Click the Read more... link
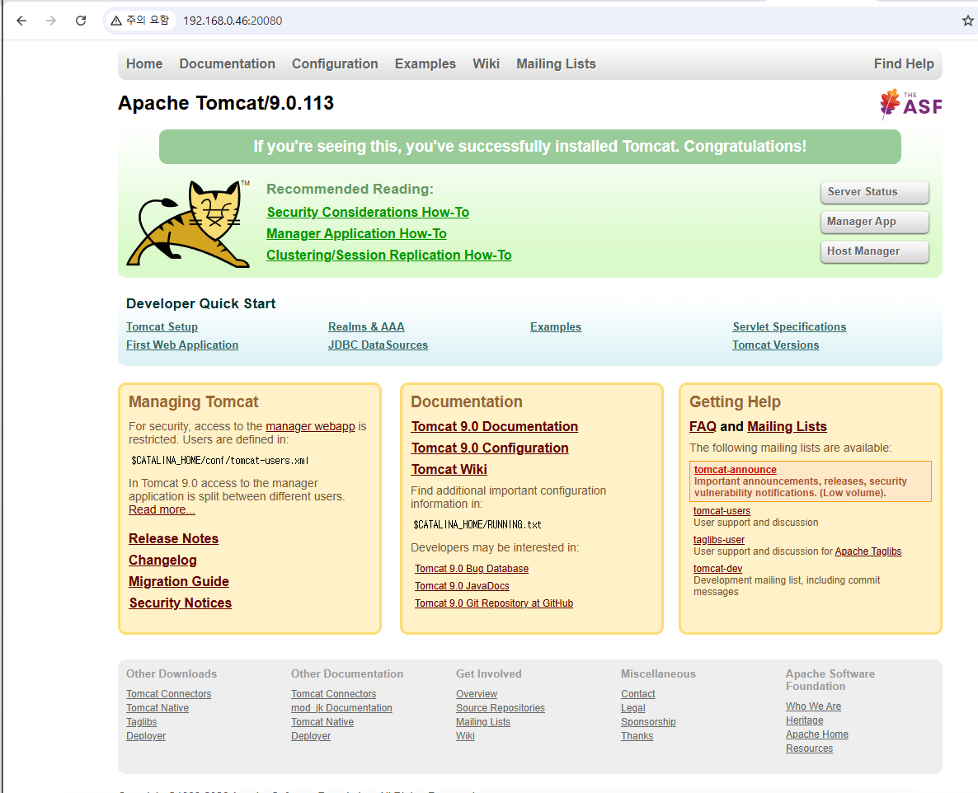 coord(162,509)
